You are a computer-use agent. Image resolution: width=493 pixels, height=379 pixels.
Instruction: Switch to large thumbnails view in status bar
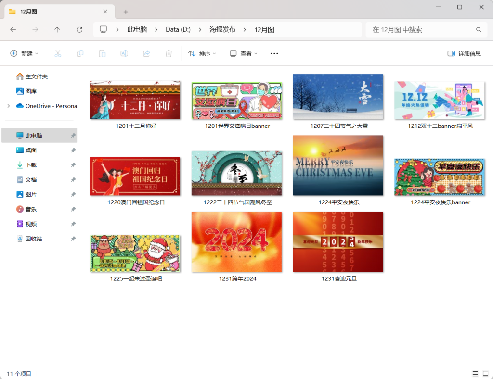pyautogui.click(x=486, y=373)
